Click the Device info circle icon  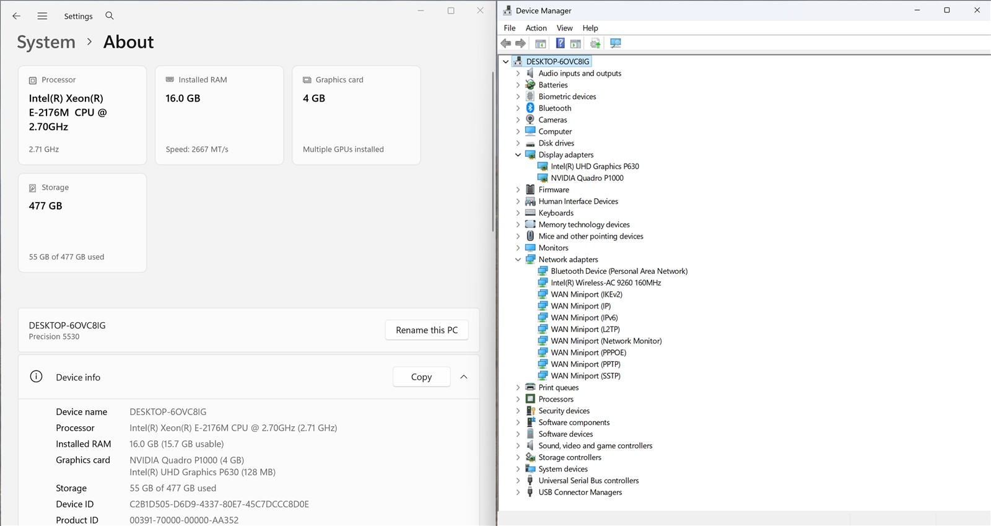[37, 377]
